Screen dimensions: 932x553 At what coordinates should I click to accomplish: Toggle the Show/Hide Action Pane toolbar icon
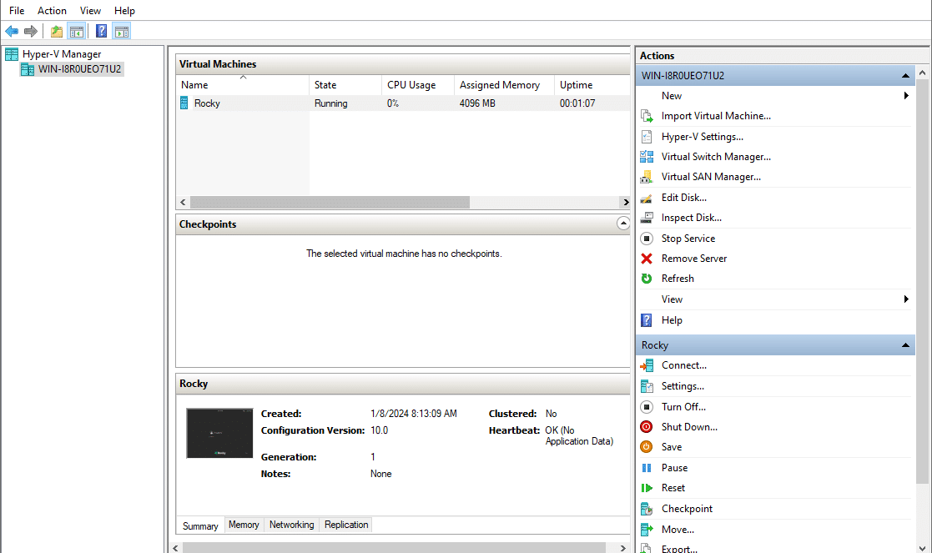(x=122, y=31)
